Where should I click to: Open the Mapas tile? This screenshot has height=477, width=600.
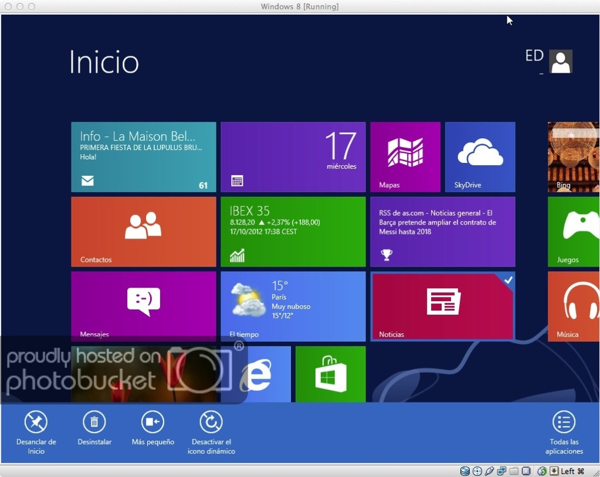pyautogui.click(x=405, y=156)
